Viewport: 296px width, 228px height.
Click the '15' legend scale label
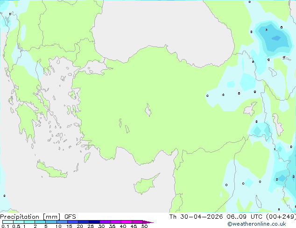69,226
